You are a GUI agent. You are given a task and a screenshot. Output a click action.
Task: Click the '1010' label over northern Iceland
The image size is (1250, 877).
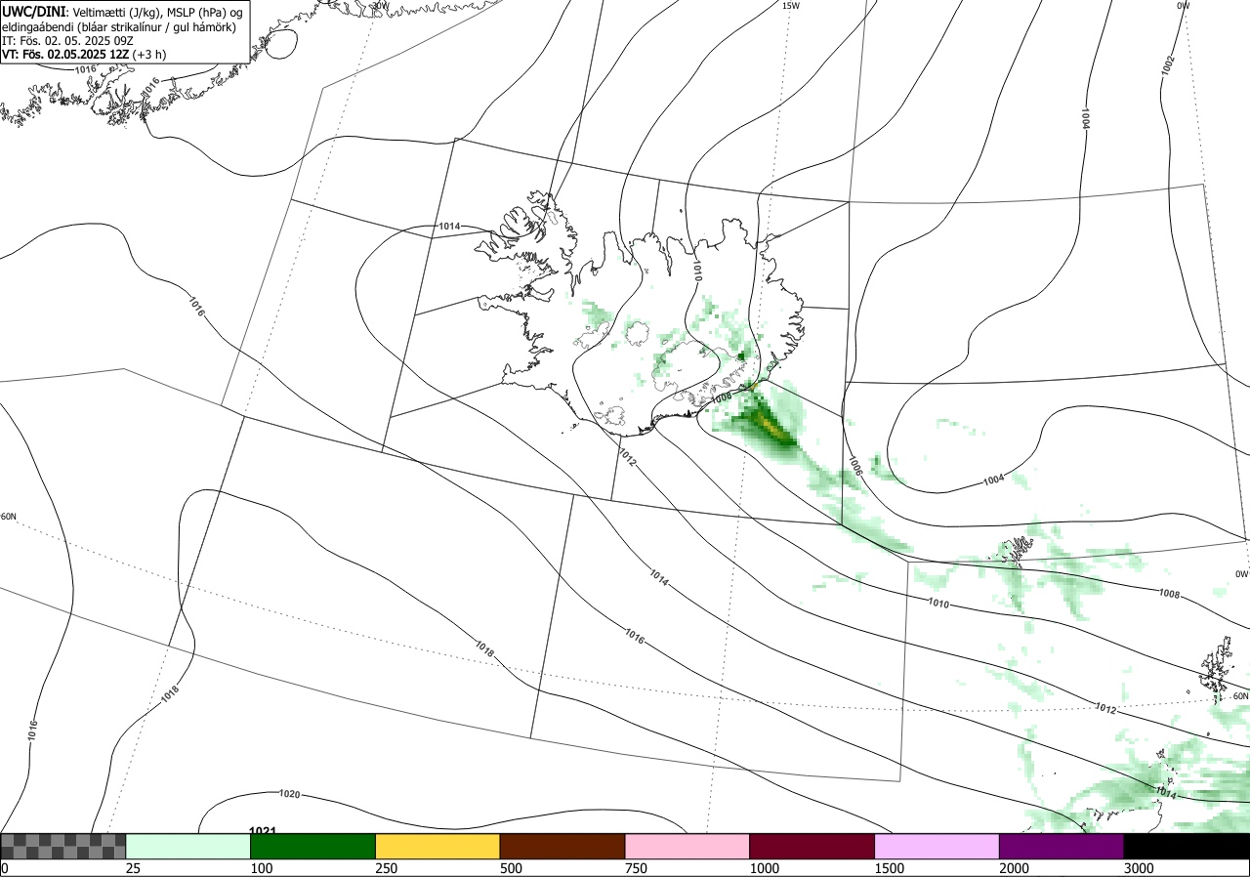(697, 269)
